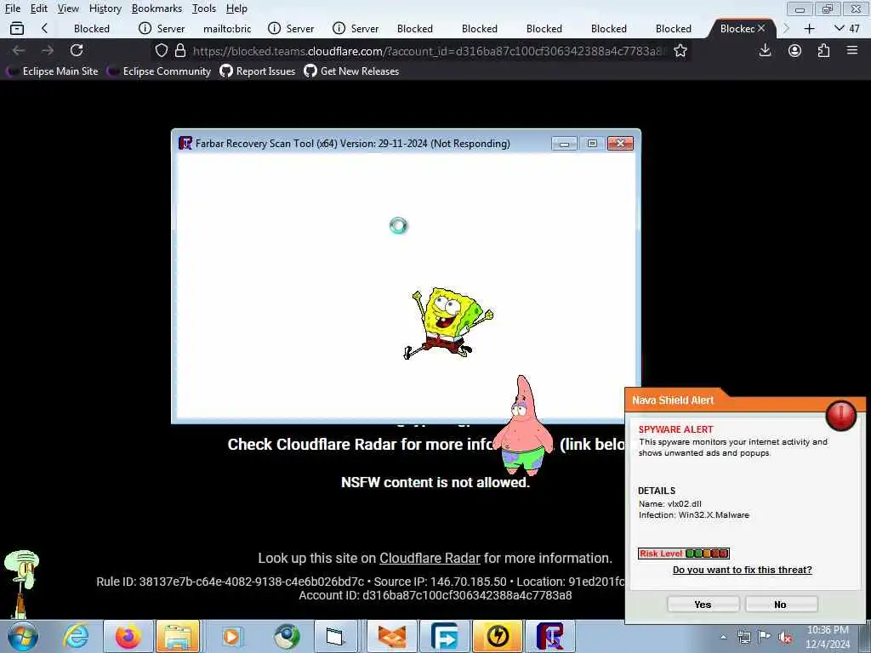
Task: Switch to the mailto:bric tab
Action: pos(227,28)
